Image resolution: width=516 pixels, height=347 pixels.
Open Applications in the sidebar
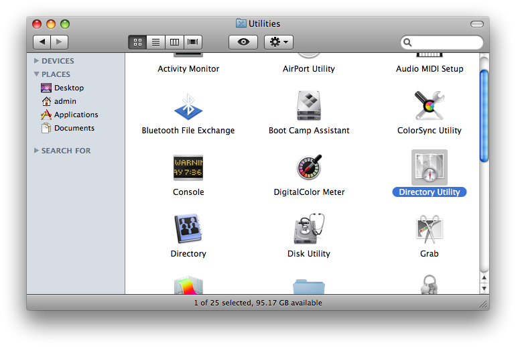pyautogui.click(x=76, y=115)
